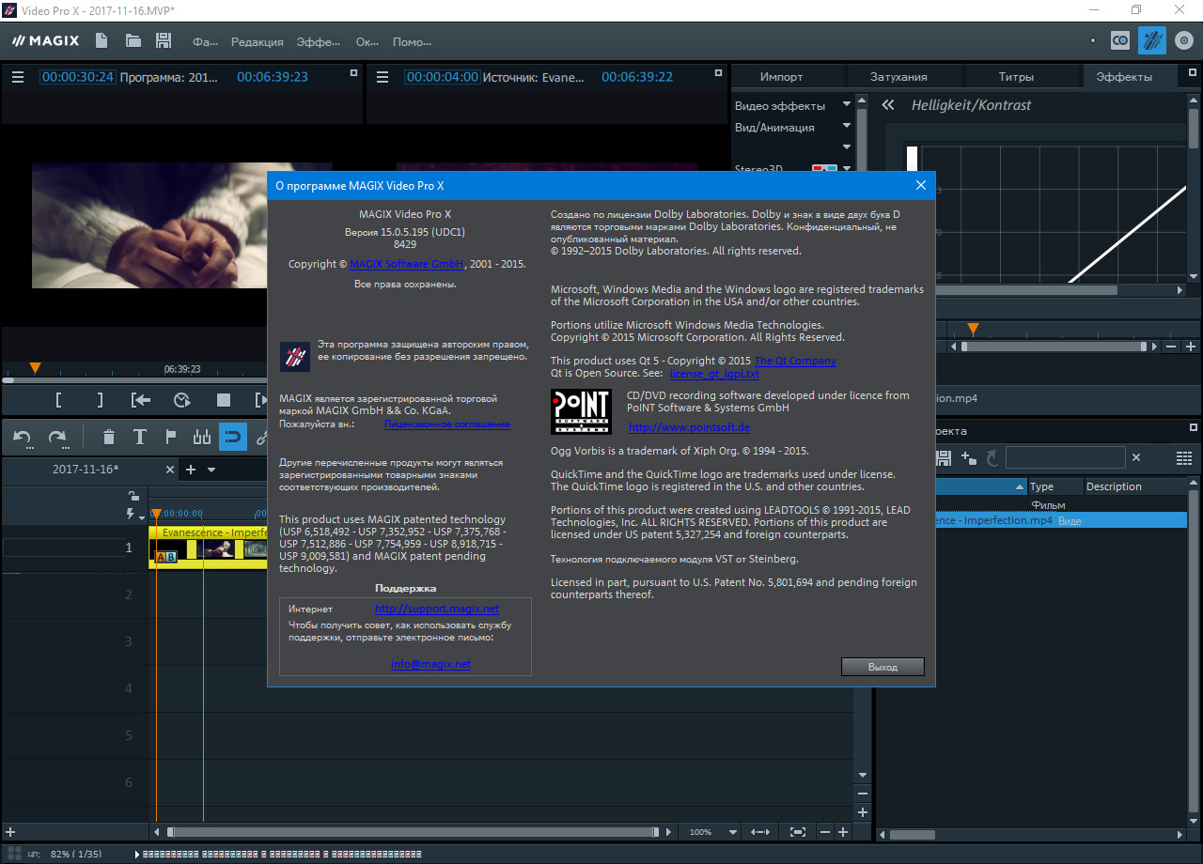This screenshot has width=1203, height=864.
Task: Jump to the range start
Action: [x=141, y=400]
